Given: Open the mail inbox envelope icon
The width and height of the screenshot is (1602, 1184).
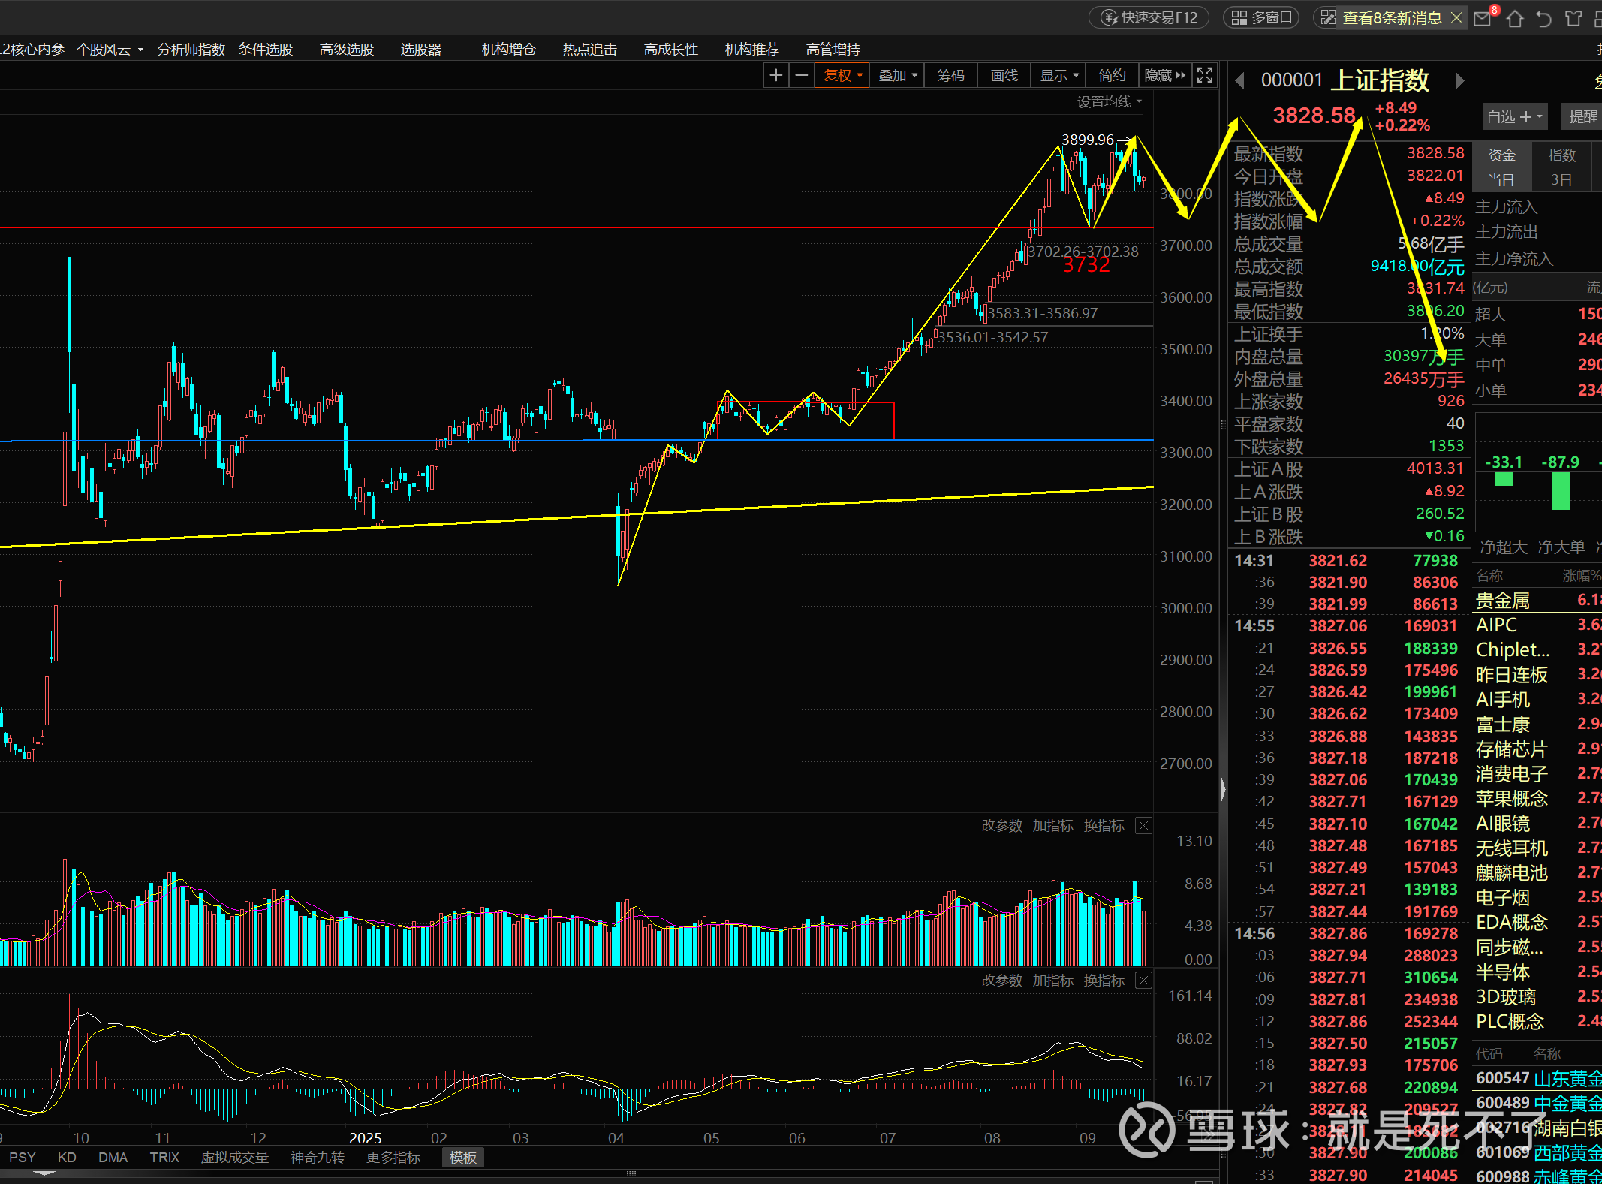Looking at the screenshot, I should click(x=1483, y=19).
